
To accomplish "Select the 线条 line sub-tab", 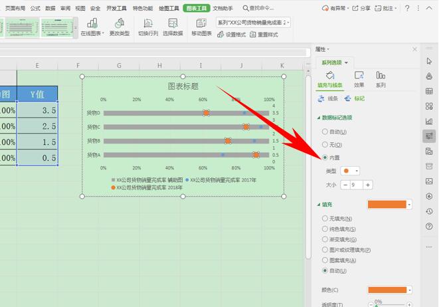I will click(328, 98).
